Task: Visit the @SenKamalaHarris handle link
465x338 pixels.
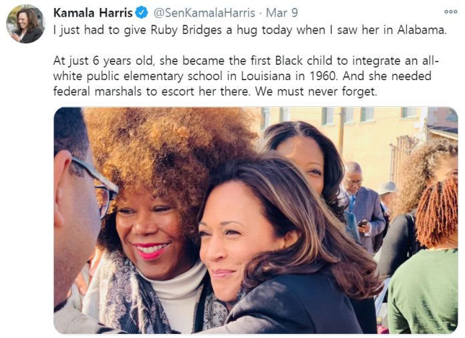Action: pos(204,13)
